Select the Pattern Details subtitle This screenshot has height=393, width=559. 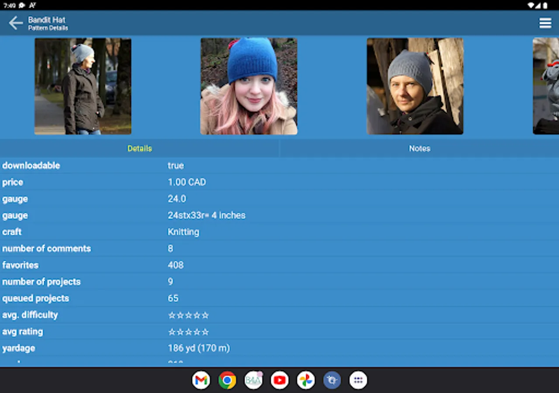click(48, 28)
